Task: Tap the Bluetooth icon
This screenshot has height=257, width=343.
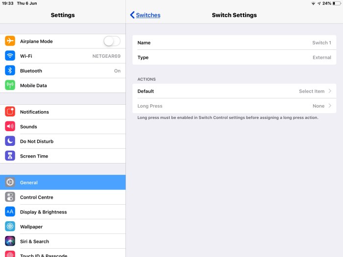Action: point(10,71)
